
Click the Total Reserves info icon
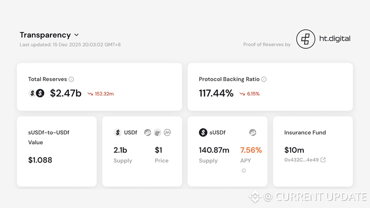[71, 79]
